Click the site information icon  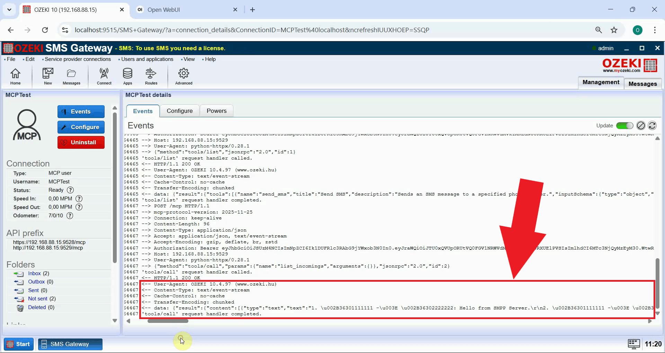[65, 30]
